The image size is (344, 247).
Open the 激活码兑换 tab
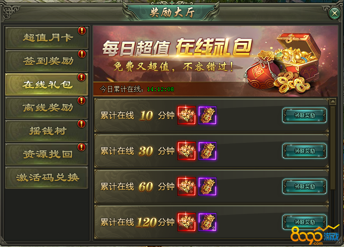click(47, 178)
